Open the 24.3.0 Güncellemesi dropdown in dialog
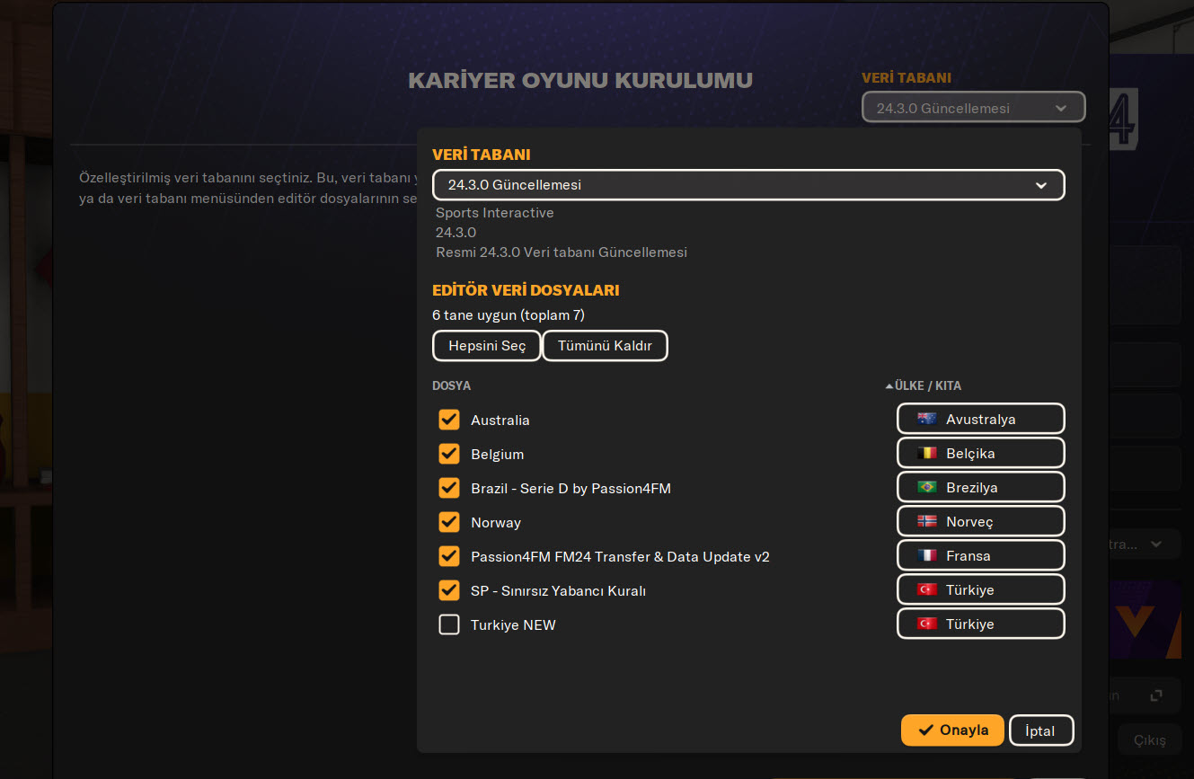This screenshot has height=779, width=1194. coord(747,185)
